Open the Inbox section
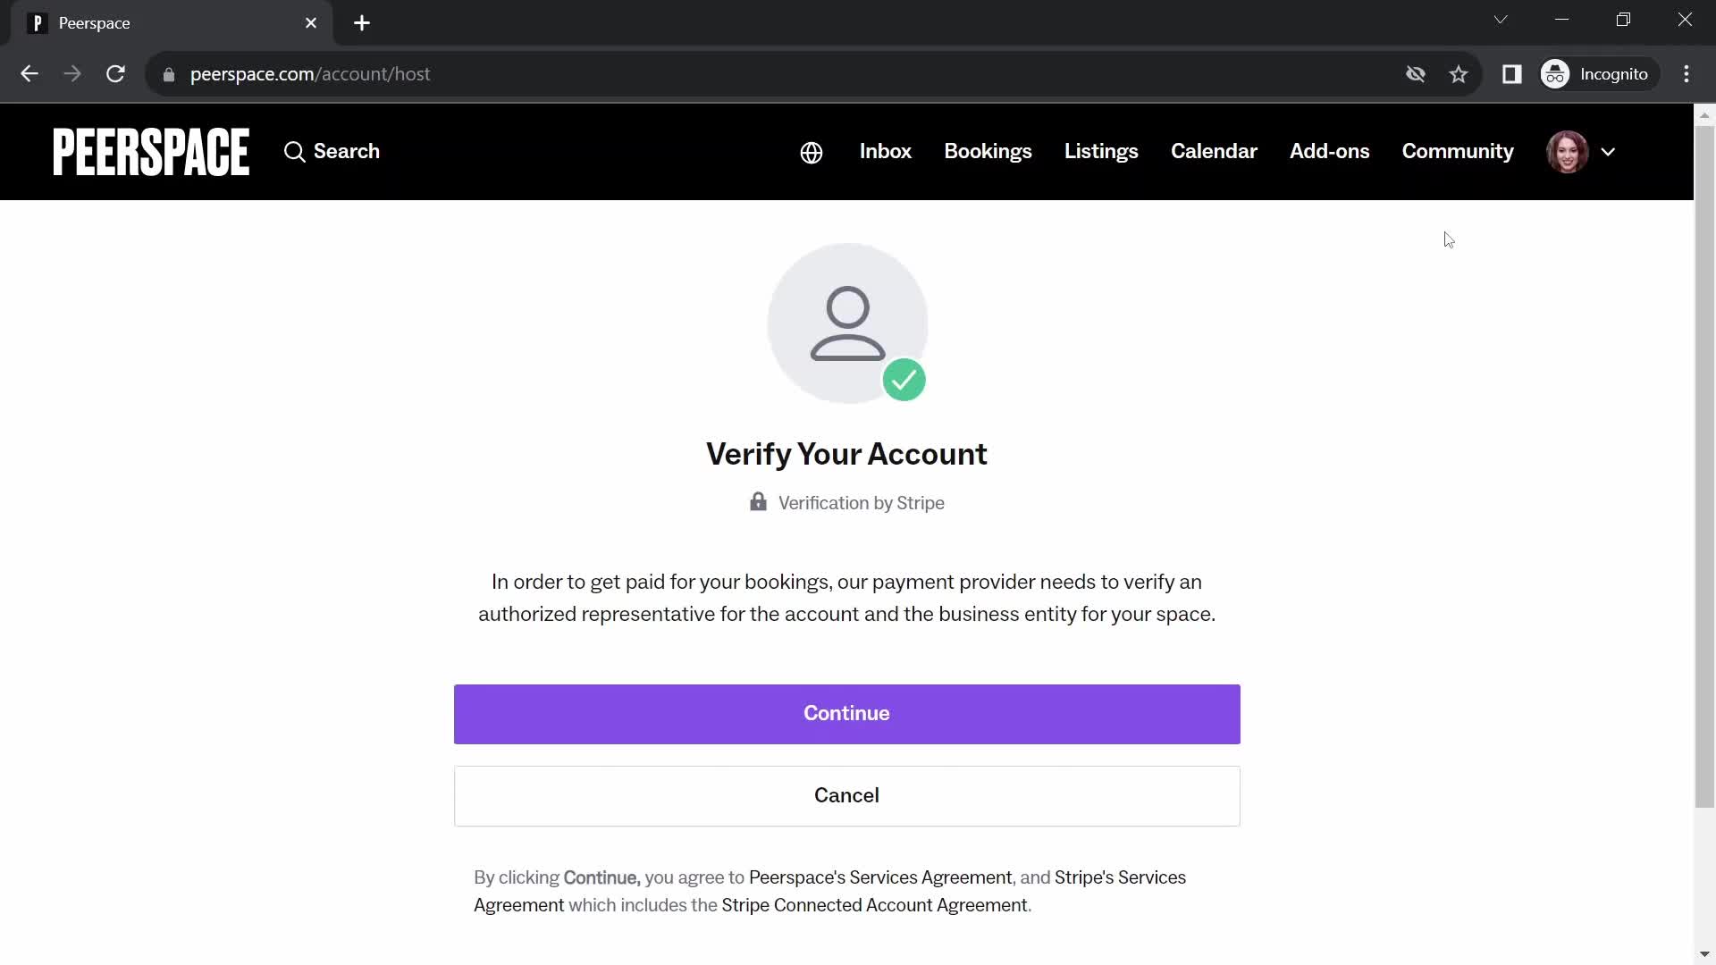This screenshot has width=1716, height=965. (x=885, y=151)
